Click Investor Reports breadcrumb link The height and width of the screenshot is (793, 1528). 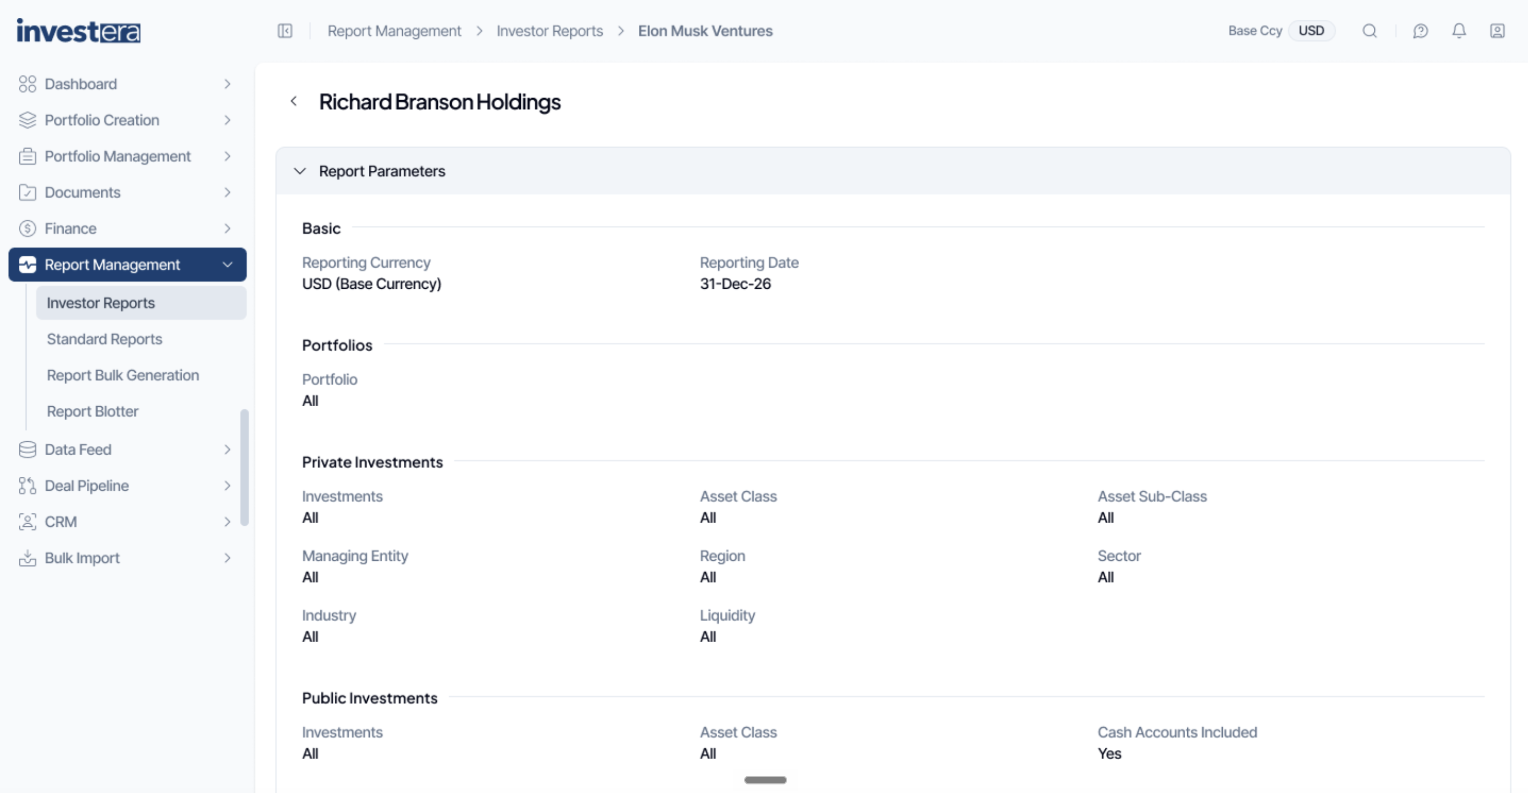coord(549,31)
